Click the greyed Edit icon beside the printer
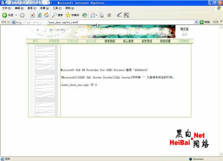 coord(109,15)
